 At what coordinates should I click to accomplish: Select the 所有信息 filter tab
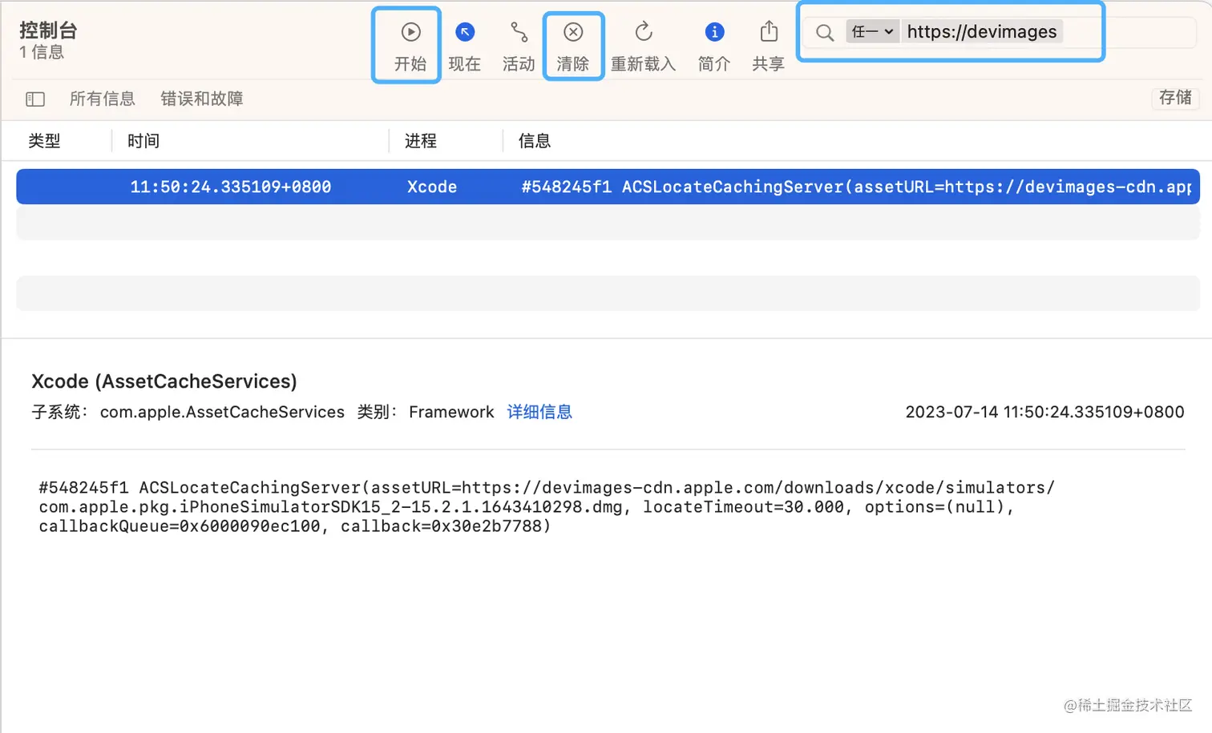click(x=103, y=99)
